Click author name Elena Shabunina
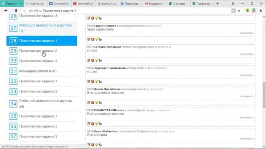 click(105, 131)
